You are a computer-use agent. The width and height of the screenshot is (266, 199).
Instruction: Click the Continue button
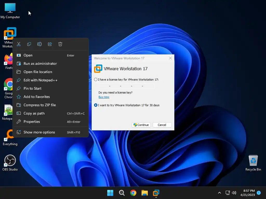[141, 125]
